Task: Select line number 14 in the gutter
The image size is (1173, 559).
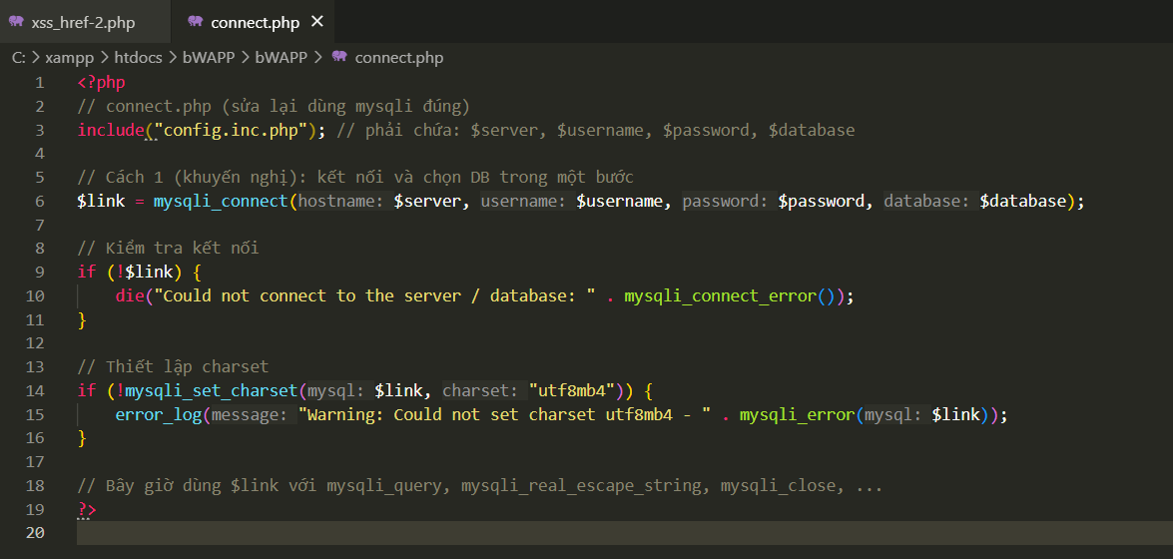Action: pos(35,390)
